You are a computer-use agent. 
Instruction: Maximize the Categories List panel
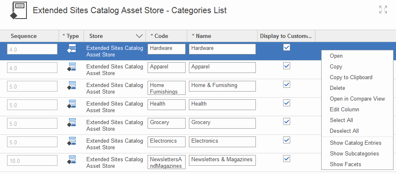click(x=383, y=9)
